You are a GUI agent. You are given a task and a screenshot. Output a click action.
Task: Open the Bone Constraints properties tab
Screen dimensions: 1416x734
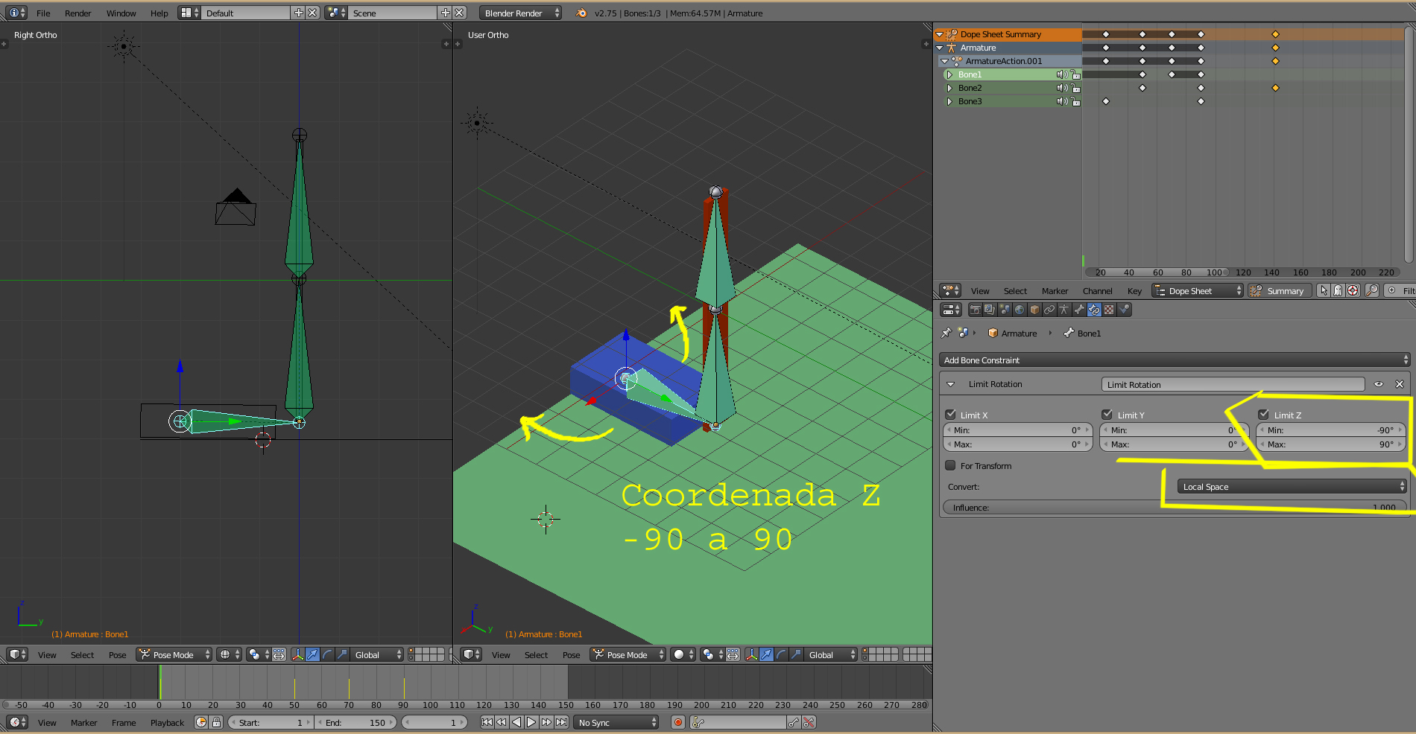pyautogui.click(x=1094, y=310)
